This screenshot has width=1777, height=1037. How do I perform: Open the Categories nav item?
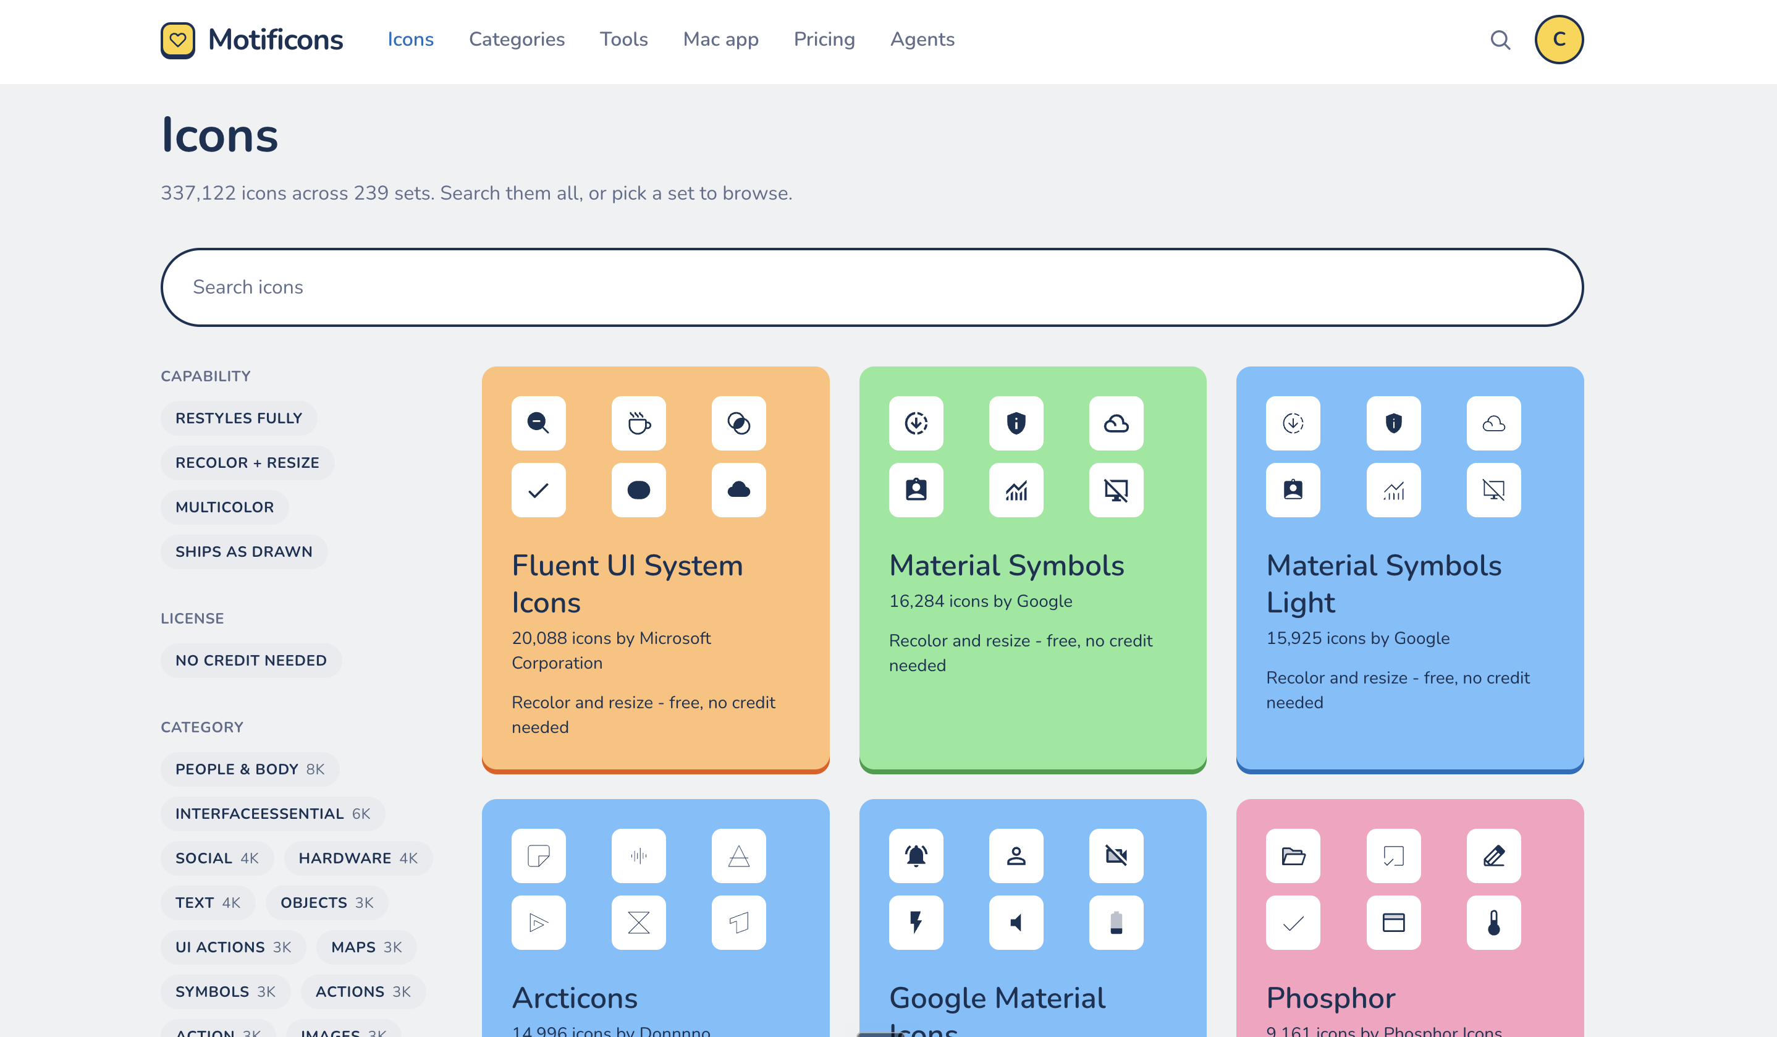[x=517, y=40]
